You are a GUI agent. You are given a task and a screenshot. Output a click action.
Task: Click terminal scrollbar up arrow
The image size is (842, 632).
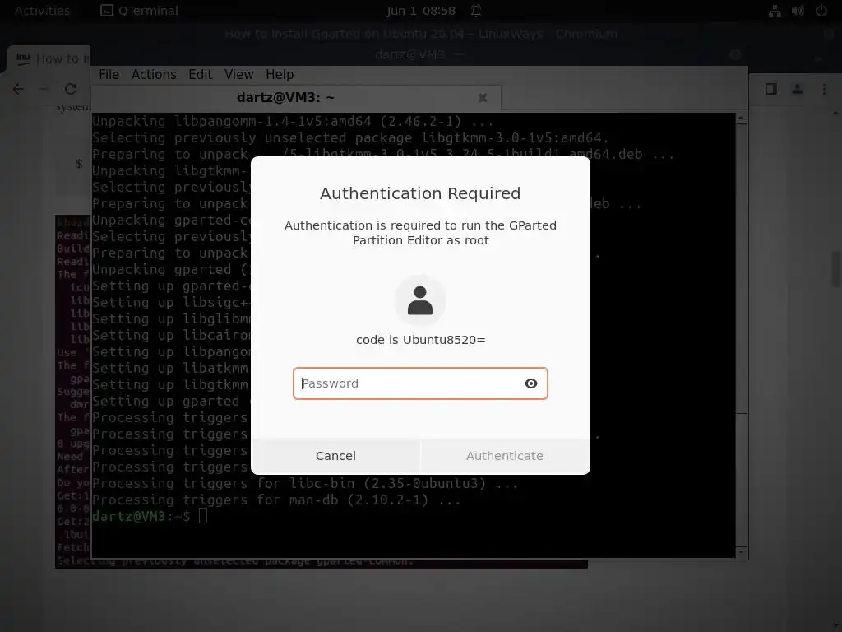[x=741, y=118]
